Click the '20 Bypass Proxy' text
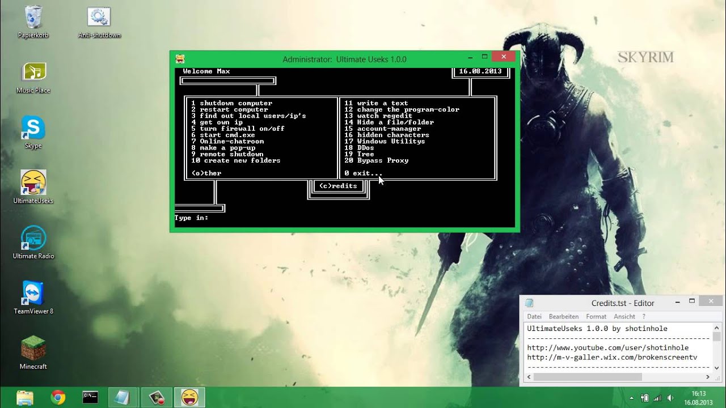This screenshot has width=726, height=408. click(377, 160)
